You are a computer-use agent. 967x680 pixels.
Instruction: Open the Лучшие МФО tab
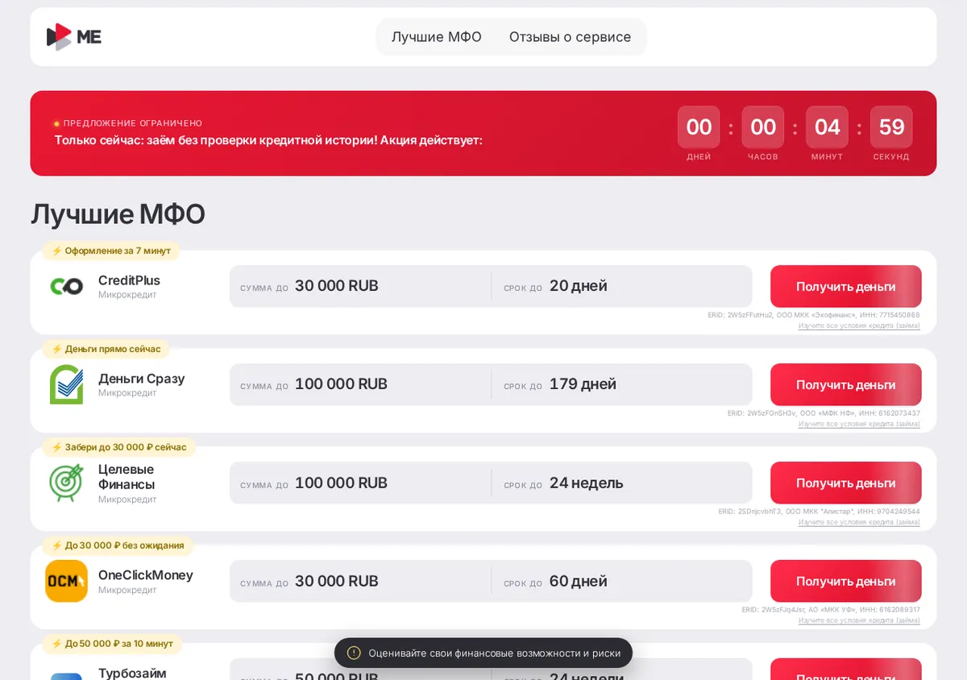point(437,37)
